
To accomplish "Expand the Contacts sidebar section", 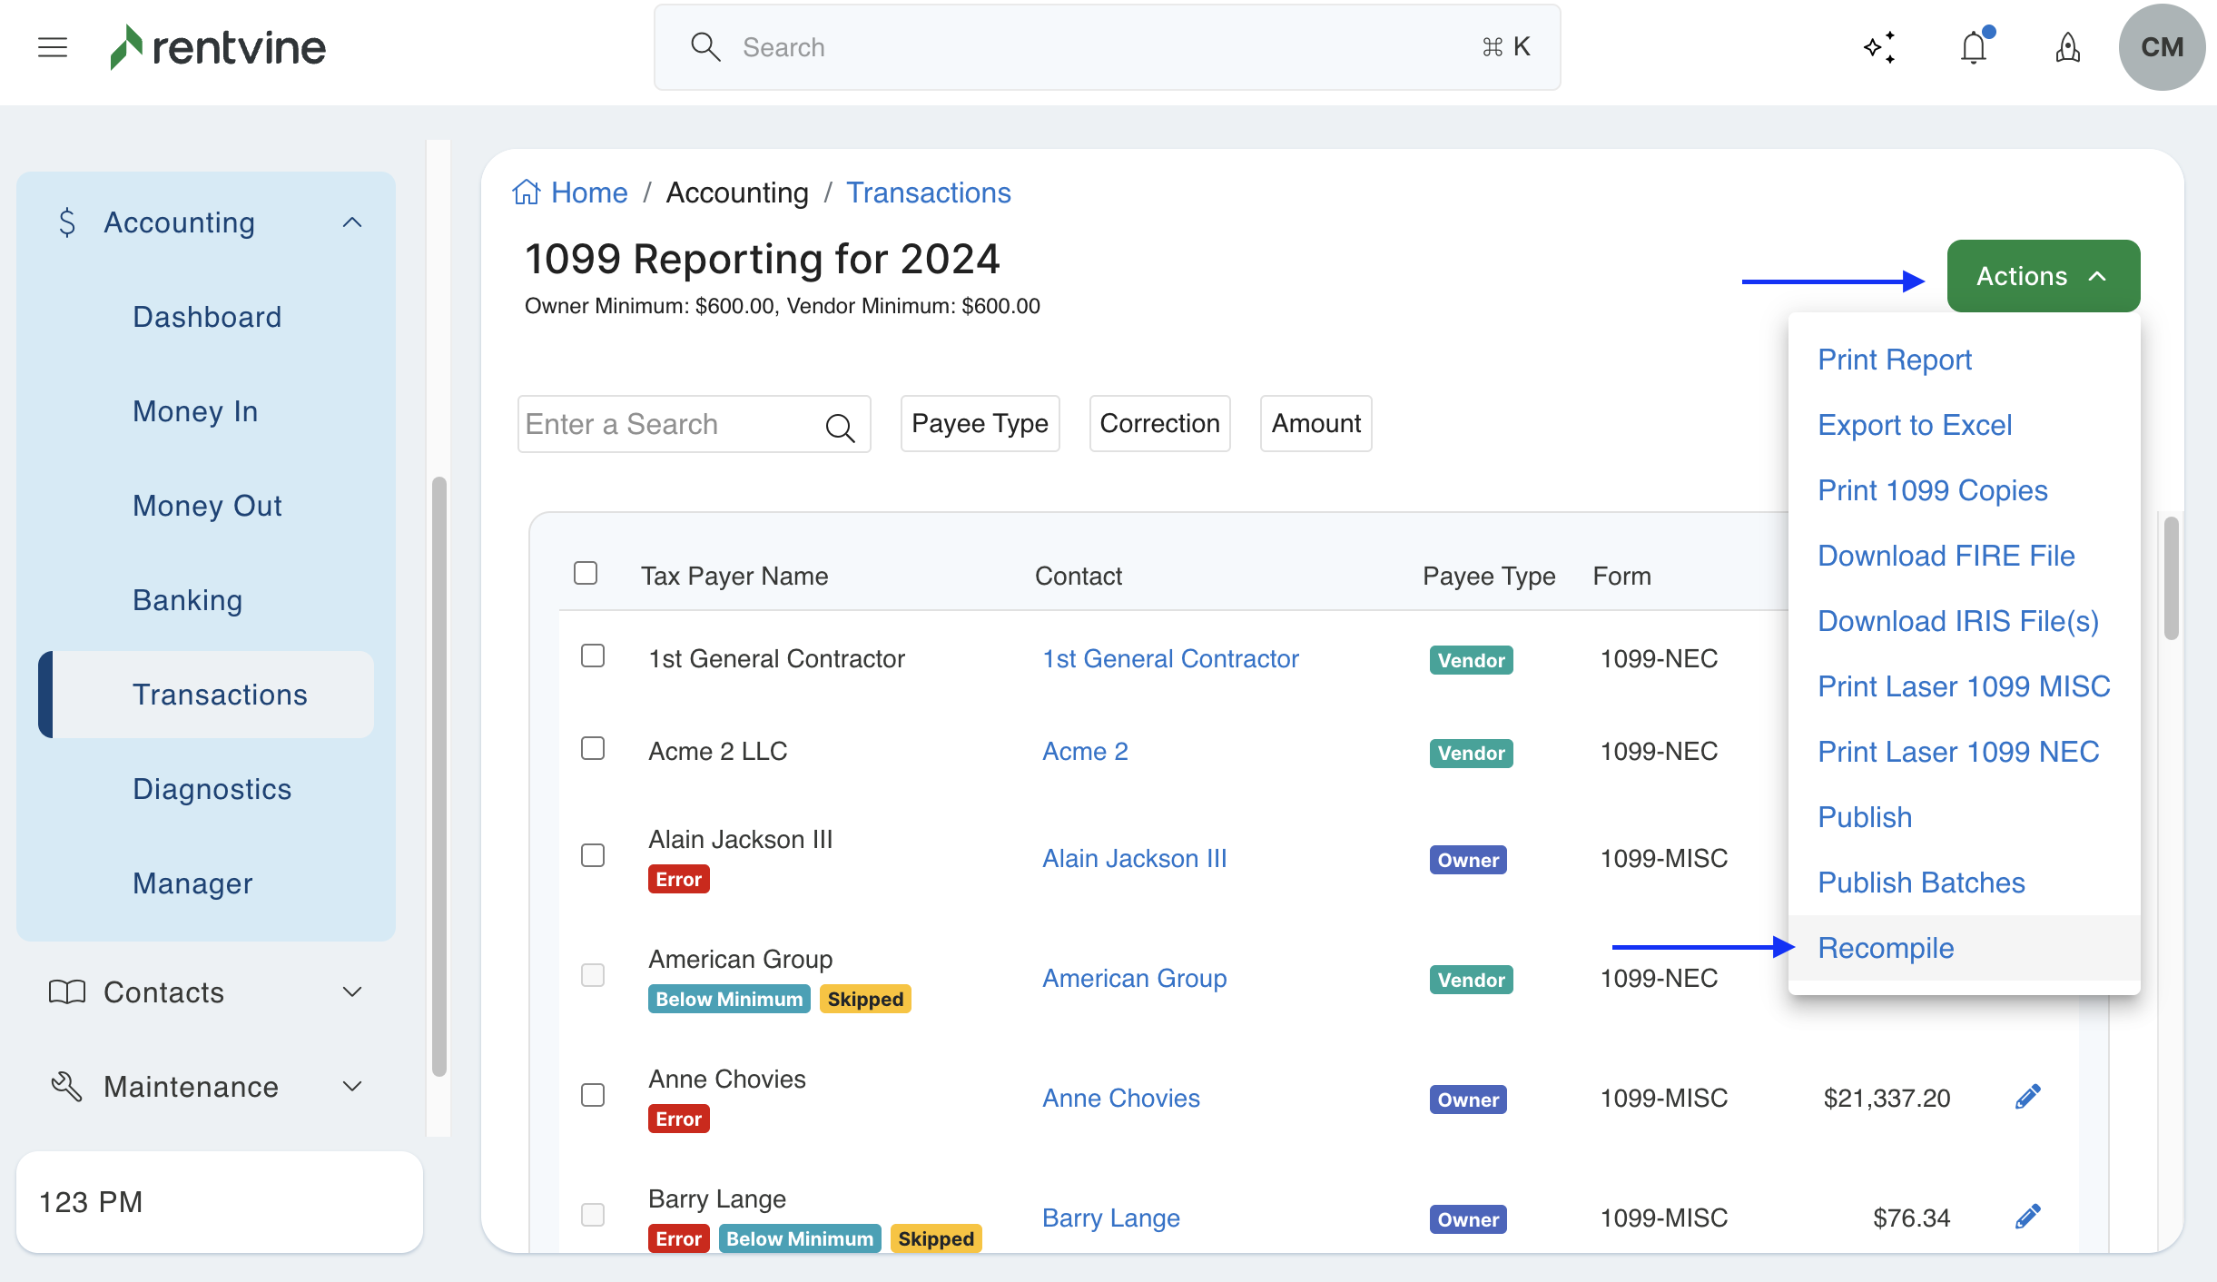I will pyautogui.click(x=352, y=992).
